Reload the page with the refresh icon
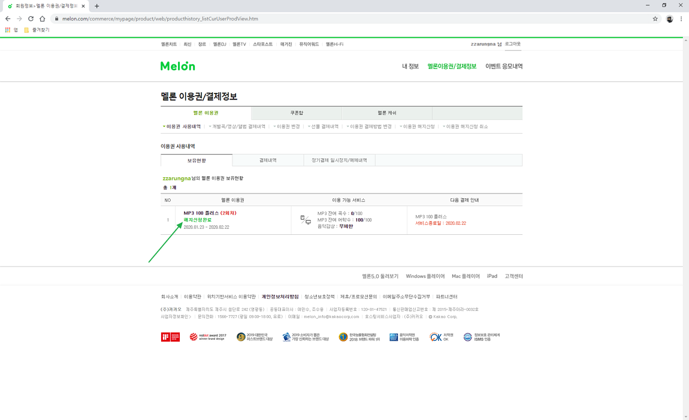 [31, 19]
